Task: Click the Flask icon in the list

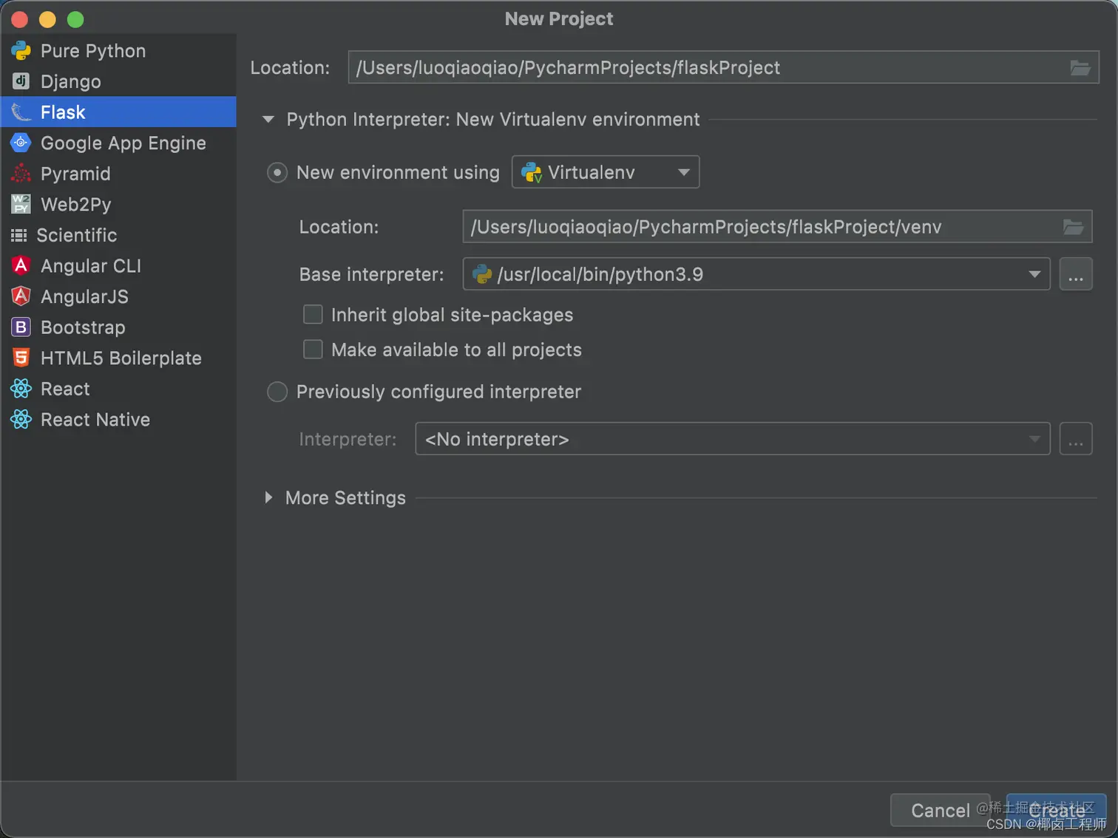Action: click(21, 112)
